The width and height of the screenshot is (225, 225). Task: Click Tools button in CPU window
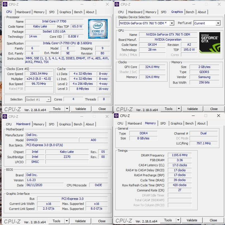pos(57,109)
